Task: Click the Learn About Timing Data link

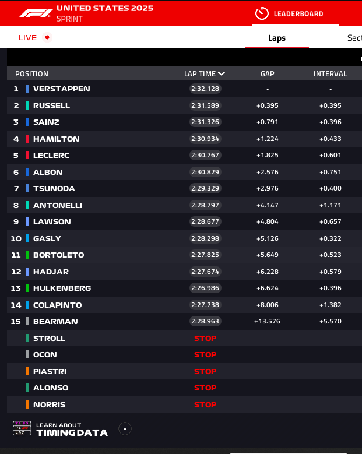Action: [x=72, y=429]
